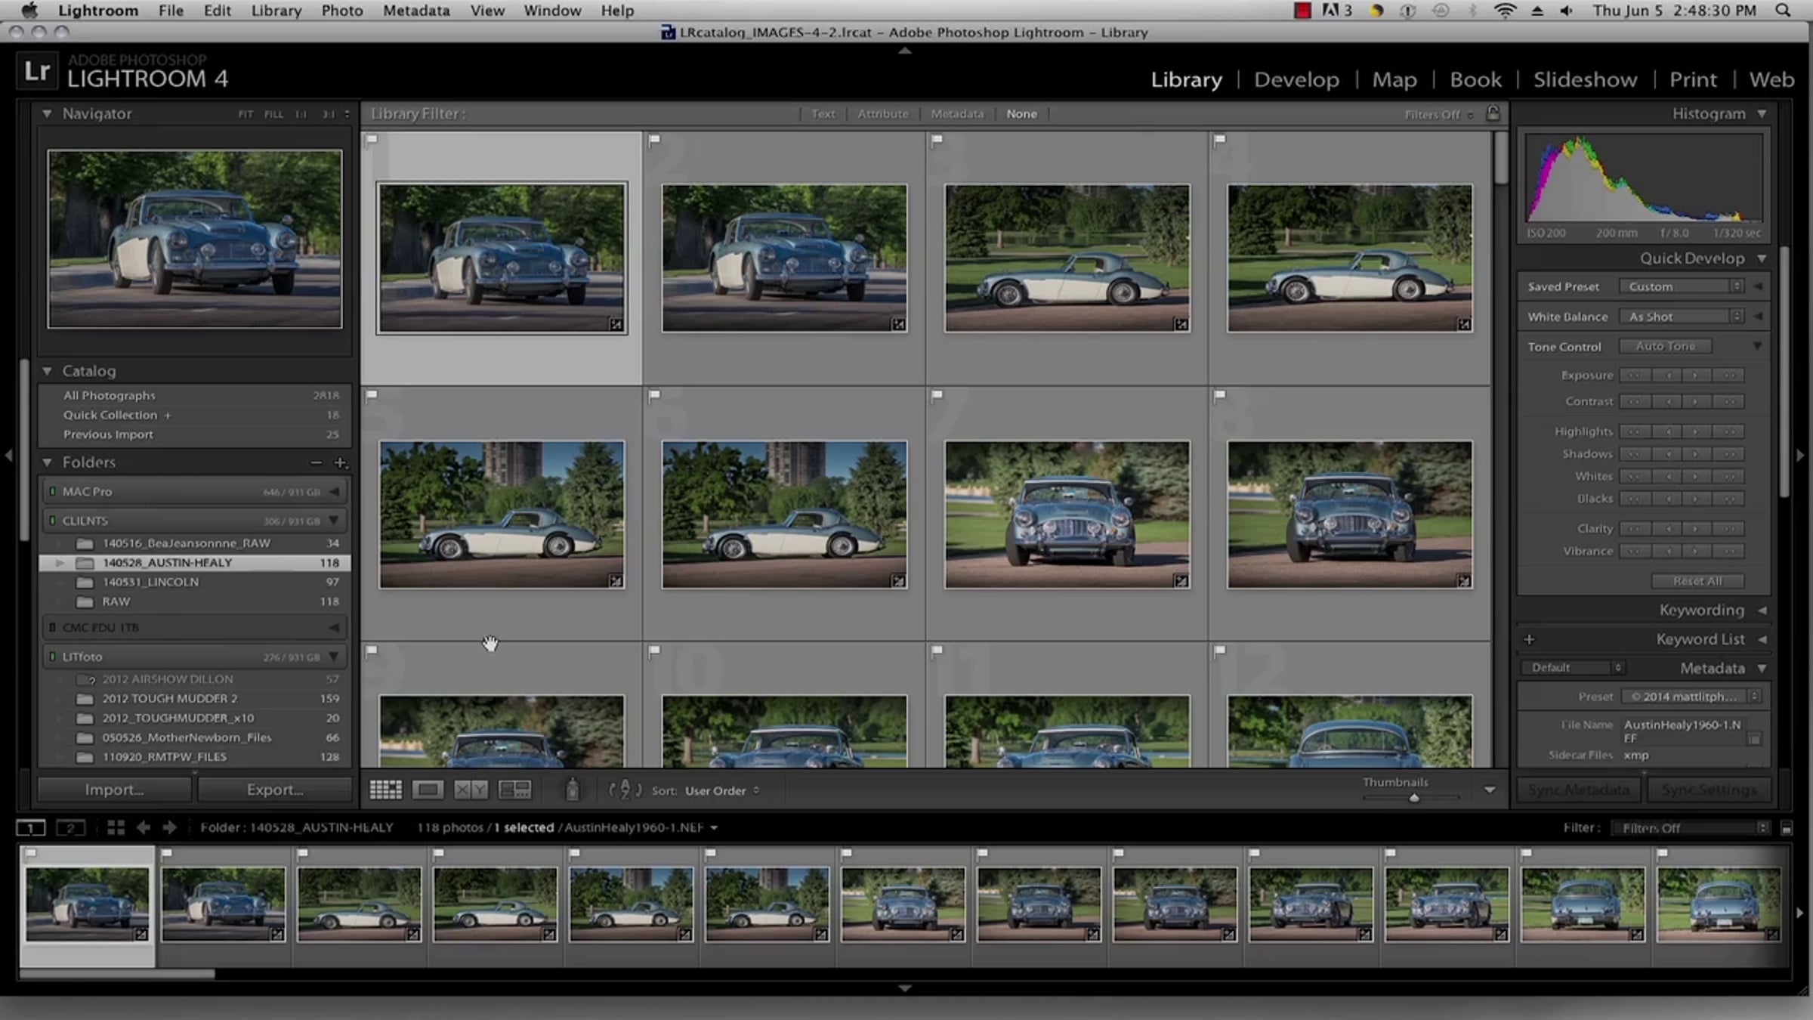Switch to Loupe view icon

(x=428, y=790)
